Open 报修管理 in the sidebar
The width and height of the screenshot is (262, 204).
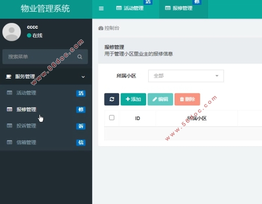coord(46,109)
